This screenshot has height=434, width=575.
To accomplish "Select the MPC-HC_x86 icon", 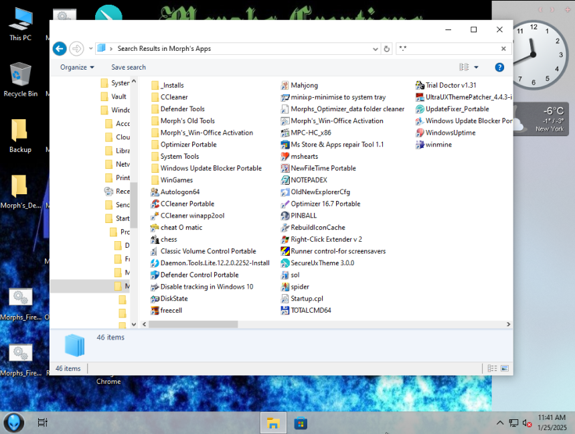I will 285,133.
